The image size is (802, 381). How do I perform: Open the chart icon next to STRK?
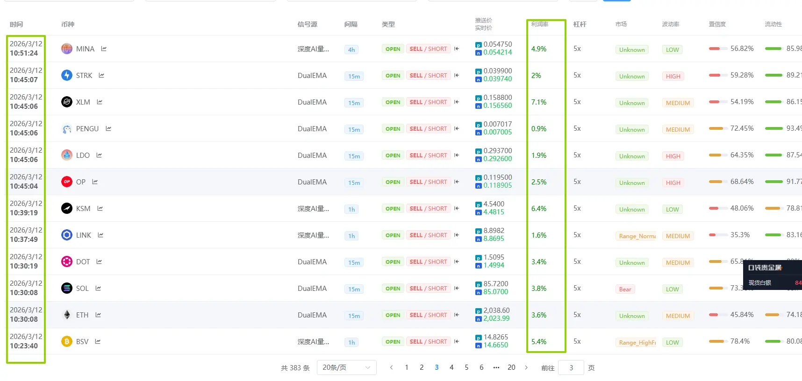click(x=101, y=75)
